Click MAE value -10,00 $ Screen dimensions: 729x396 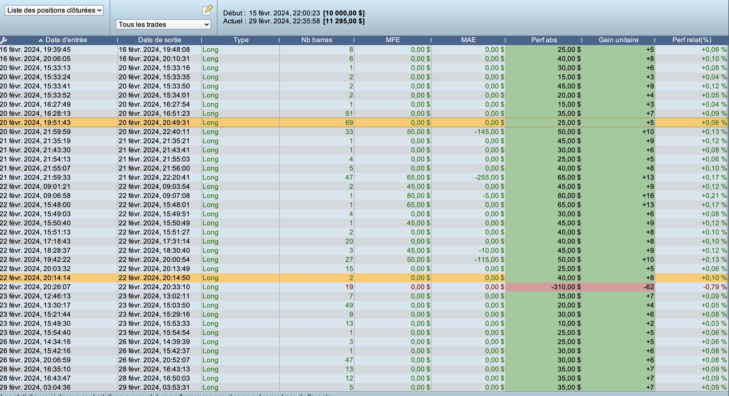tap(492, 250)
